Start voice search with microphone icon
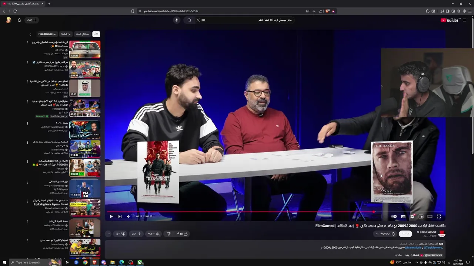This screenshot has height=266, width=474. (x=177, y=20)
